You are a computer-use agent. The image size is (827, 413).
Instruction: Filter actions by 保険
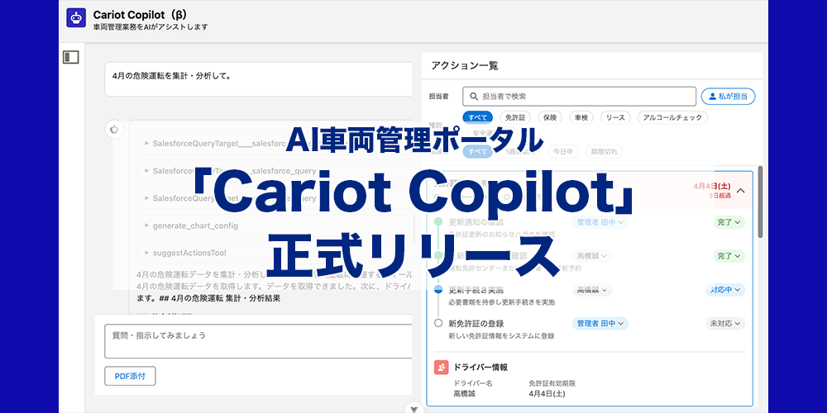tap(550, 117)
